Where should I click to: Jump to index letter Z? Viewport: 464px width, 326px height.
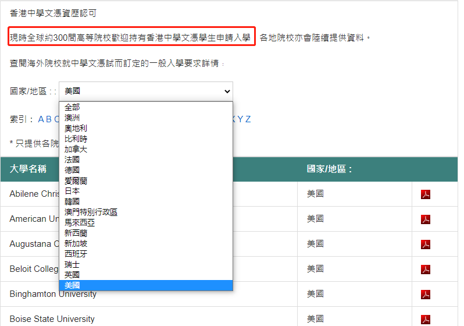pos(248,119)
